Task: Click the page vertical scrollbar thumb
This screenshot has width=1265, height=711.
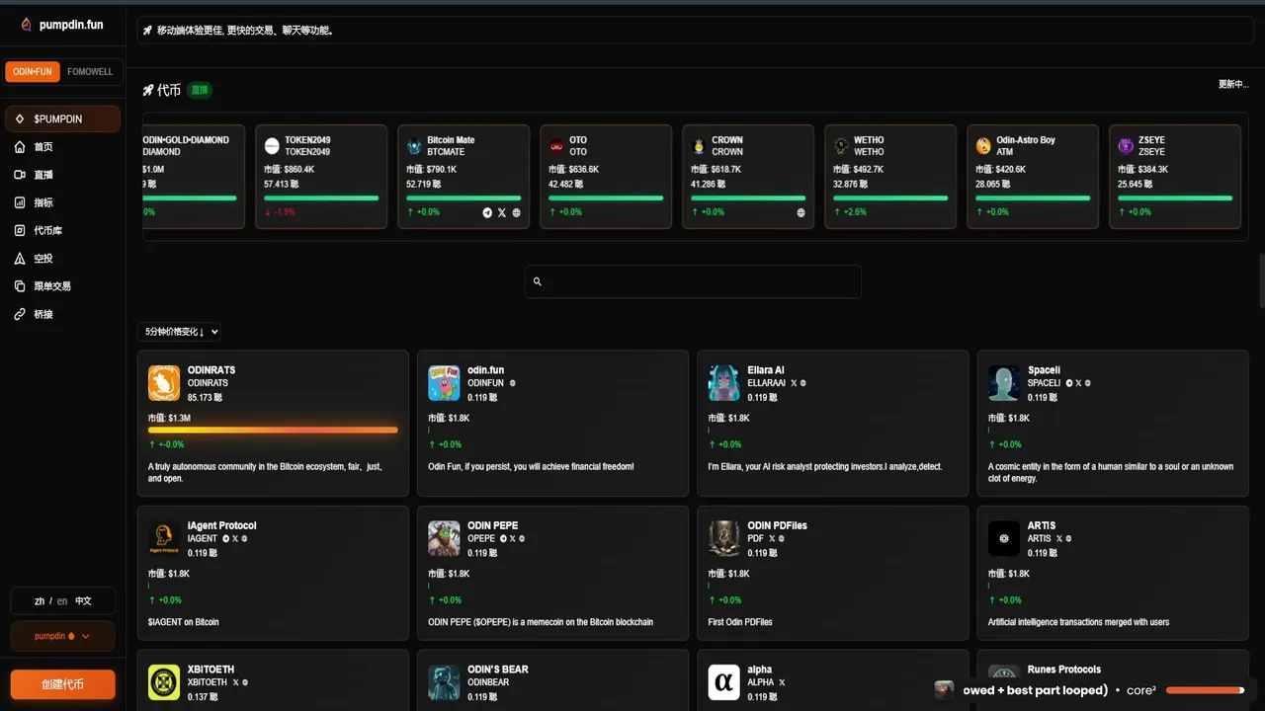Action: coord(1261,281)
